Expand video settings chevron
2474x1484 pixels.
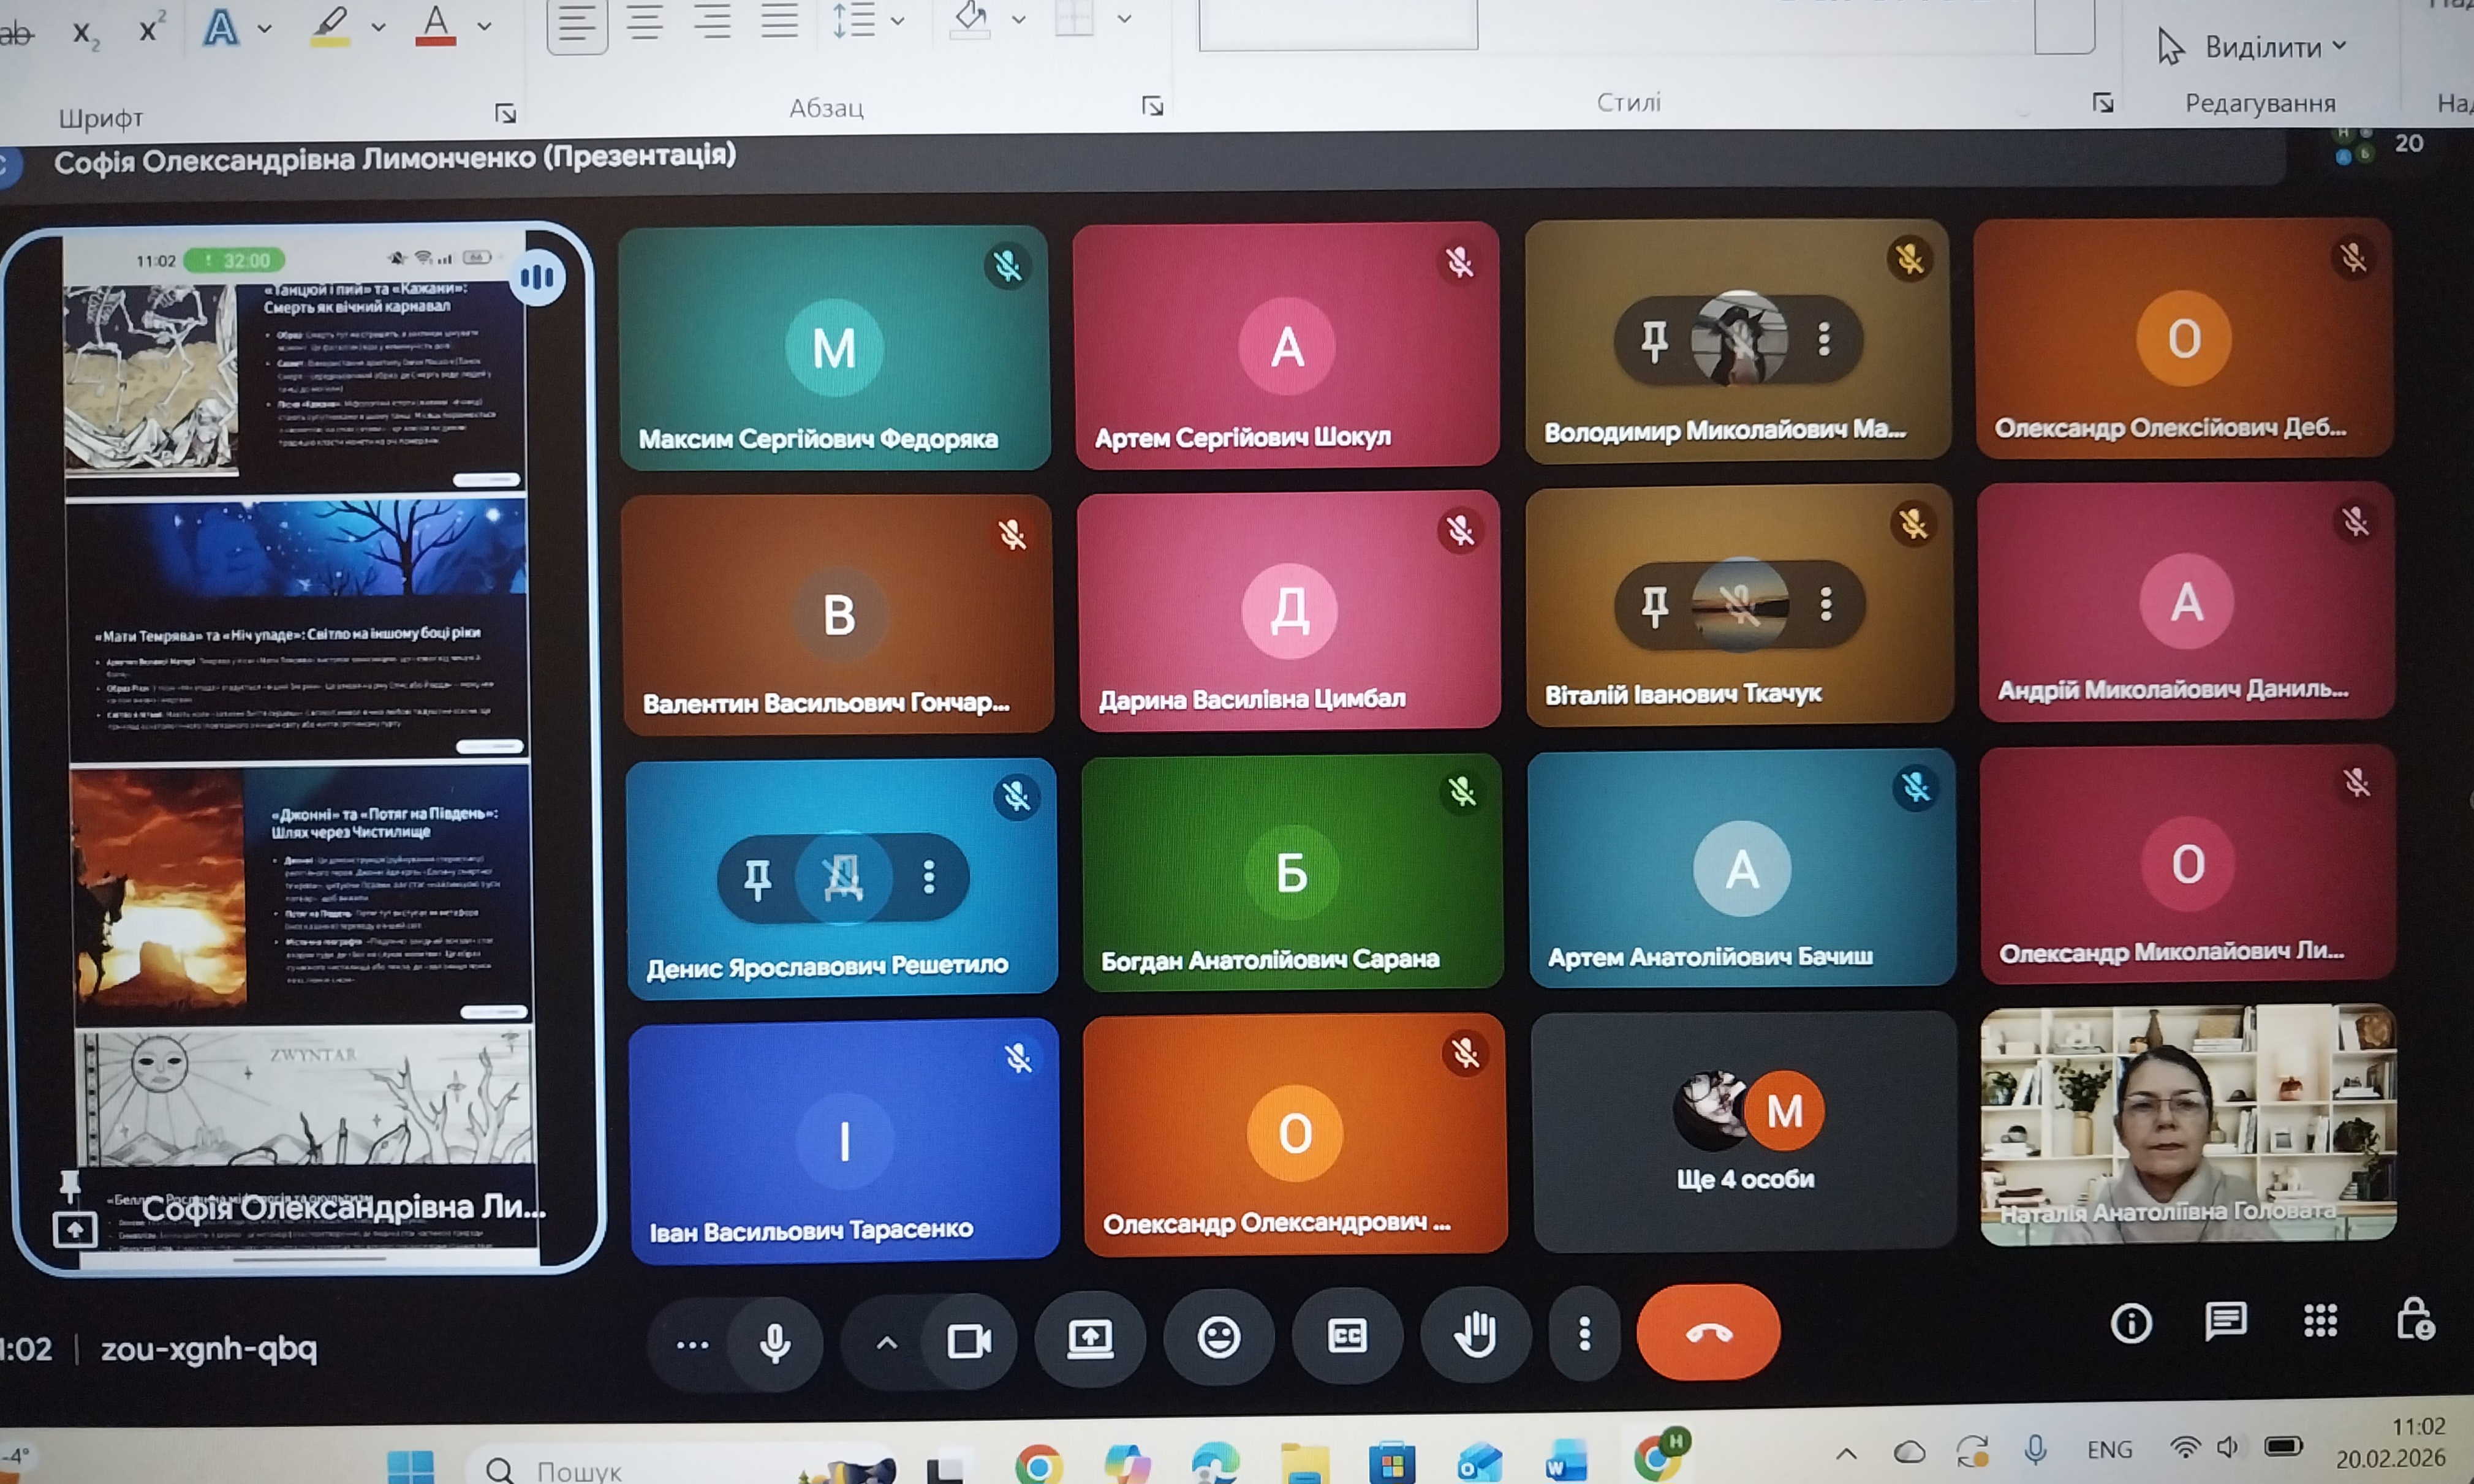887,1343
